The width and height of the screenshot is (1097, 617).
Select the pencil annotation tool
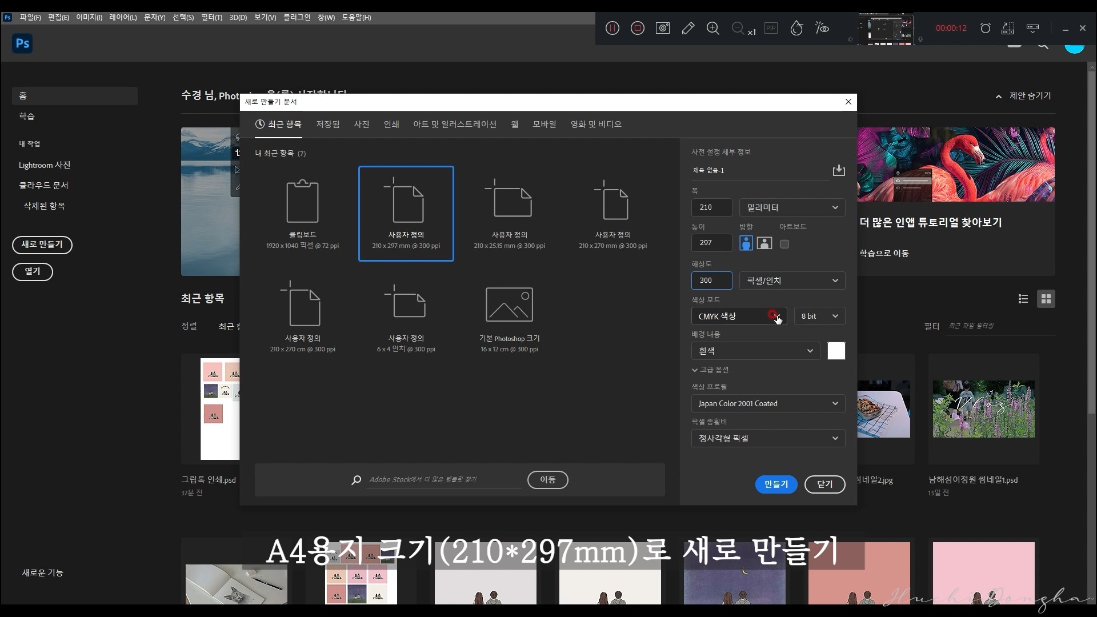click(x=688, y=27)
